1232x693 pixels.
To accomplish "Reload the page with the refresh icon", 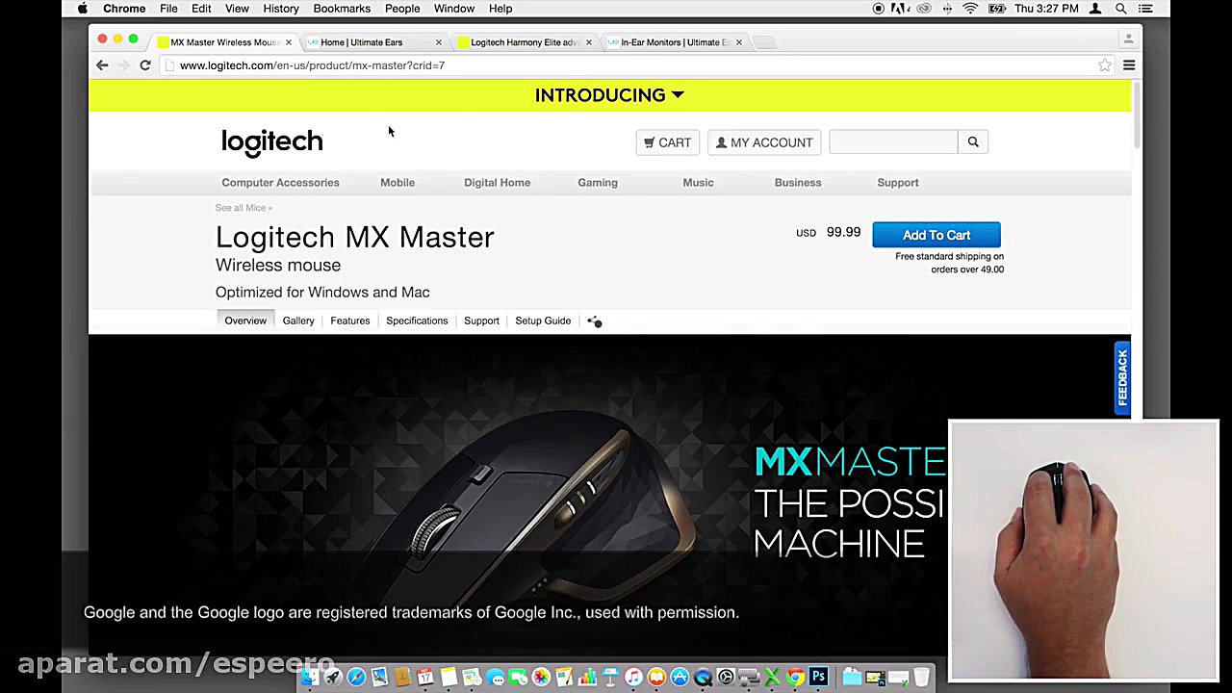I will click(x=145, y=65).
